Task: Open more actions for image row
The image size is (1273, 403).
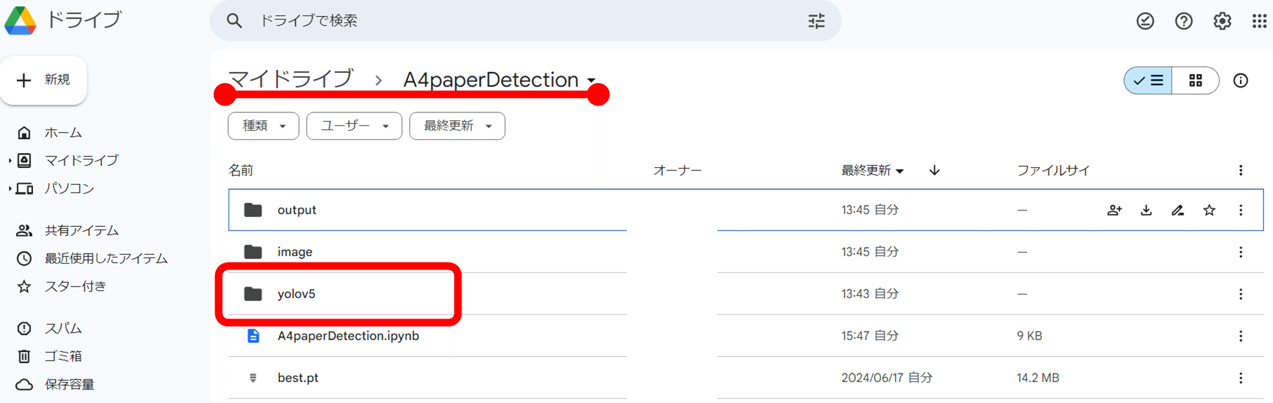Action: click(x=1241, y=252)
